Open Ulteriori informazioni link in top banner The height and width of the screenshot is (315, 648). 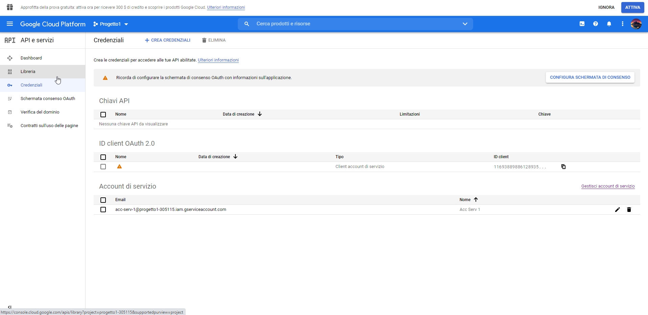click(226, 7)
